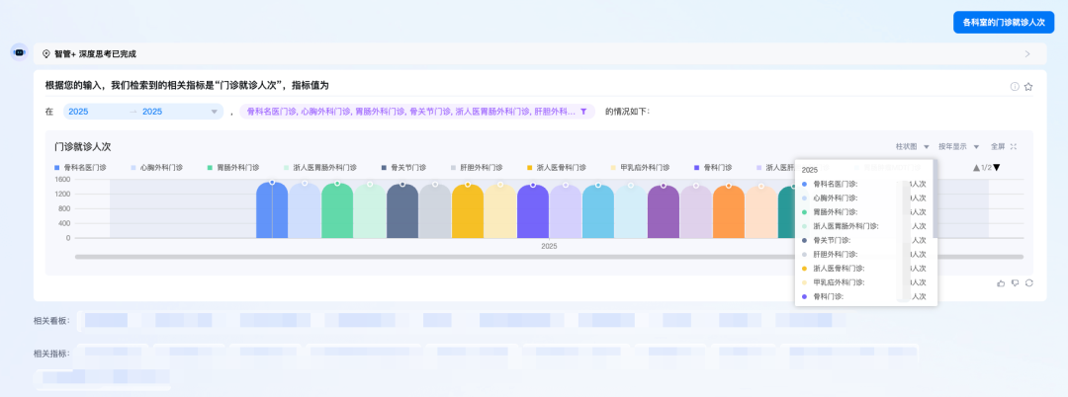Screen dimensions: 1068x397
Task: Click the thumbs-down feedback icon
Action: [x=1015, y=282]
